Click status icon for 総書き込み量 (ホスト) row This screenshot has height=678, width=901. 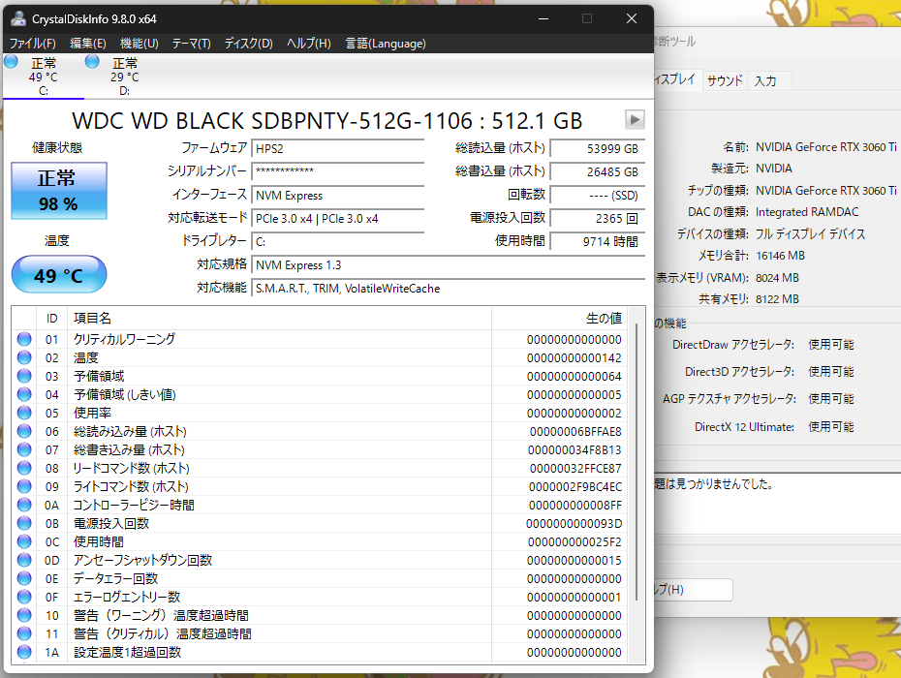click(x=24, y=449)
